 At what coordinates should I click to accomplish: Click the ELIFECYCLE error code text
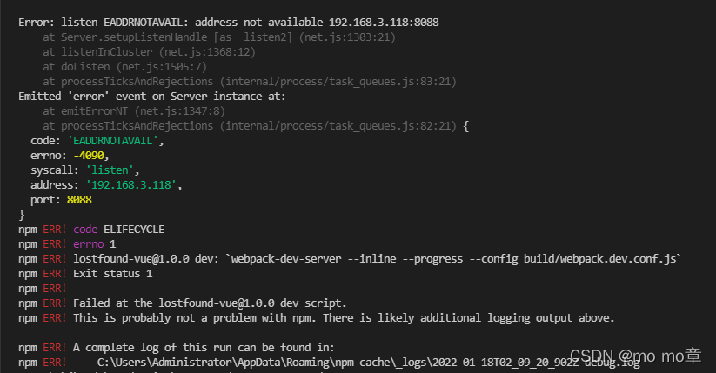point(134,230)
